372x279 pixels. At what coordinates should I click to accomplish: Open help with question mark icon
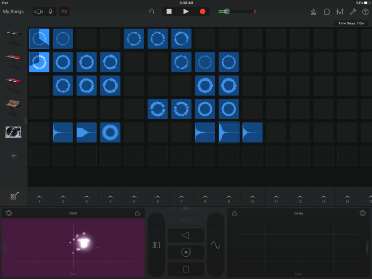[x=365, y=12]
